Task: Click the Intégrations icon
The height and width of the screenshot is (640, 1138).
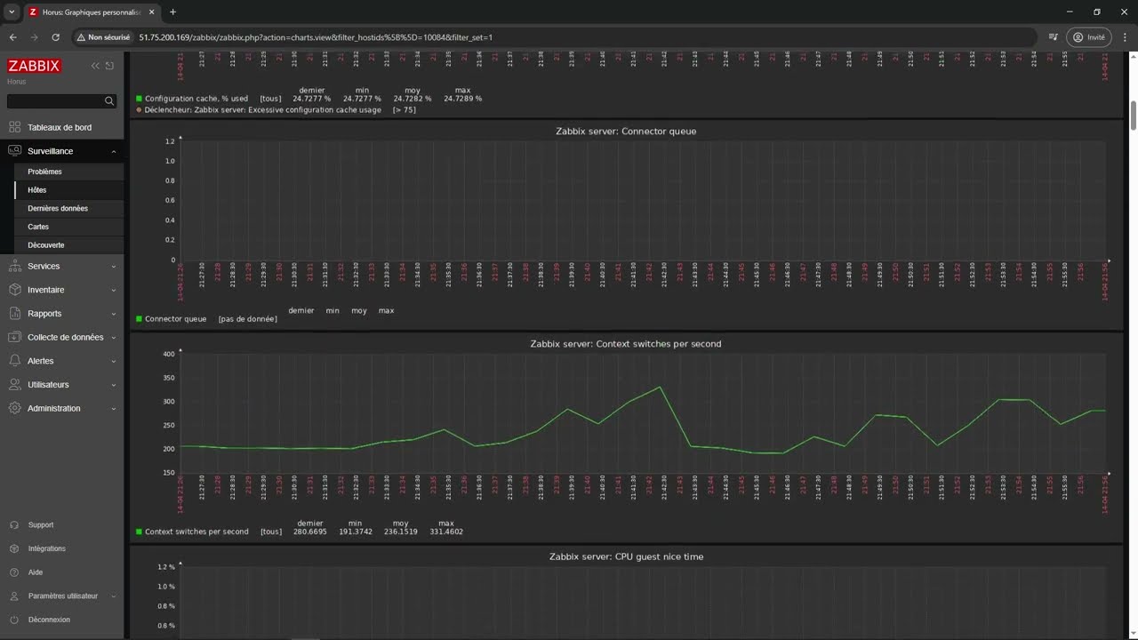Action: 14,548
